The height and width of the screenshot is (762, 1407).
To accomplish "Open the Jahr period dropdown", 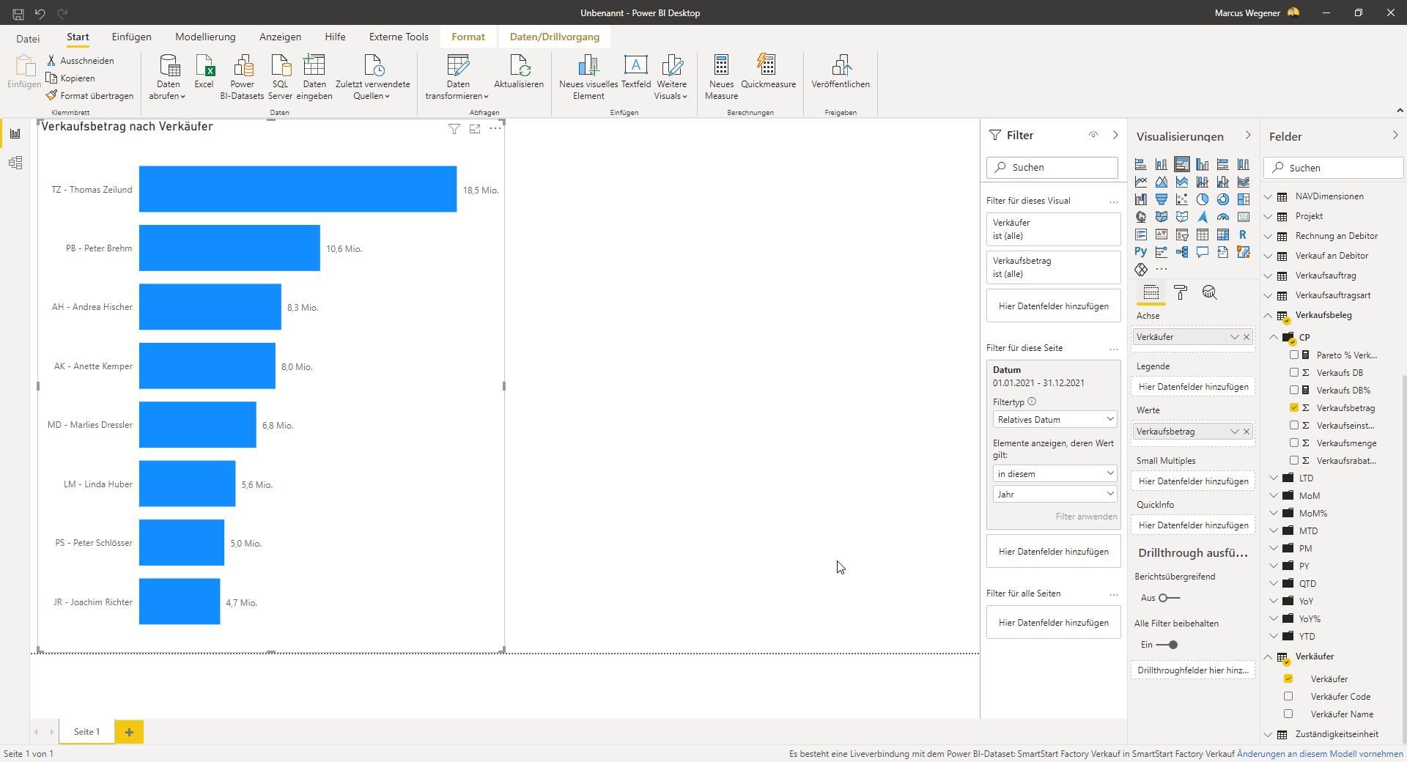I will (1055, 494).
